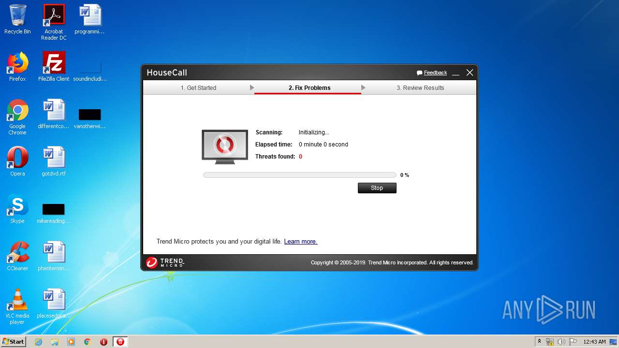Select the differentco... document icon
This screenshot has height=348, width=619.
coord(54,114)
